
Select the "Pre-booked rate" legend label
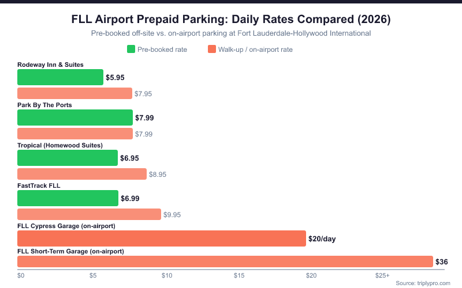click(162, 50)
